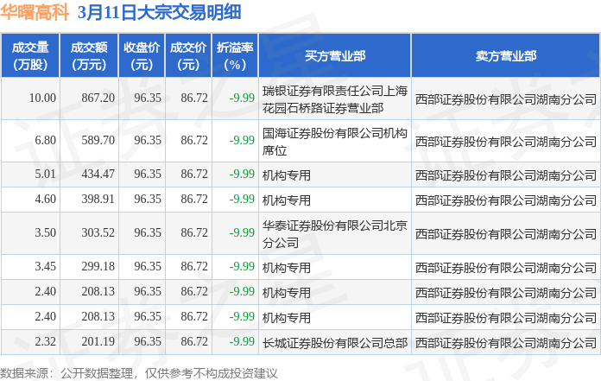The width and height of the screenshot is (601, 381).
Task: Click 96.35 closing price in 589.70 row
Action: pos(148,140)
